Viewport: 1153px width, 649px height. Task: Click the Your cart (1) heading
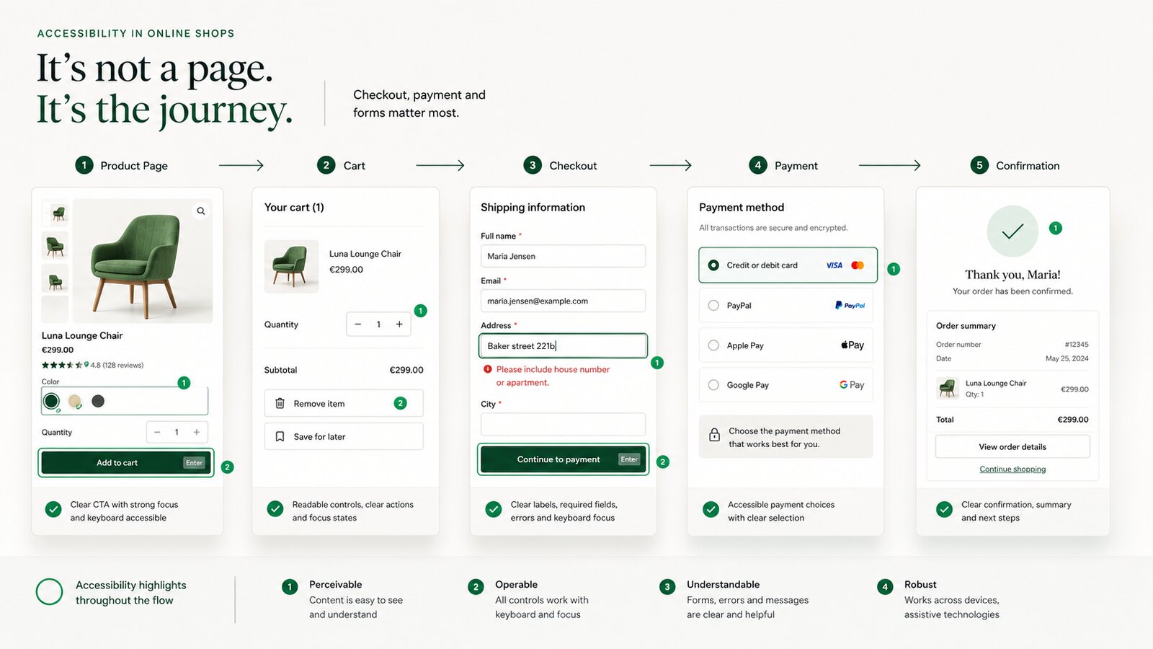[x=294, y=208]
